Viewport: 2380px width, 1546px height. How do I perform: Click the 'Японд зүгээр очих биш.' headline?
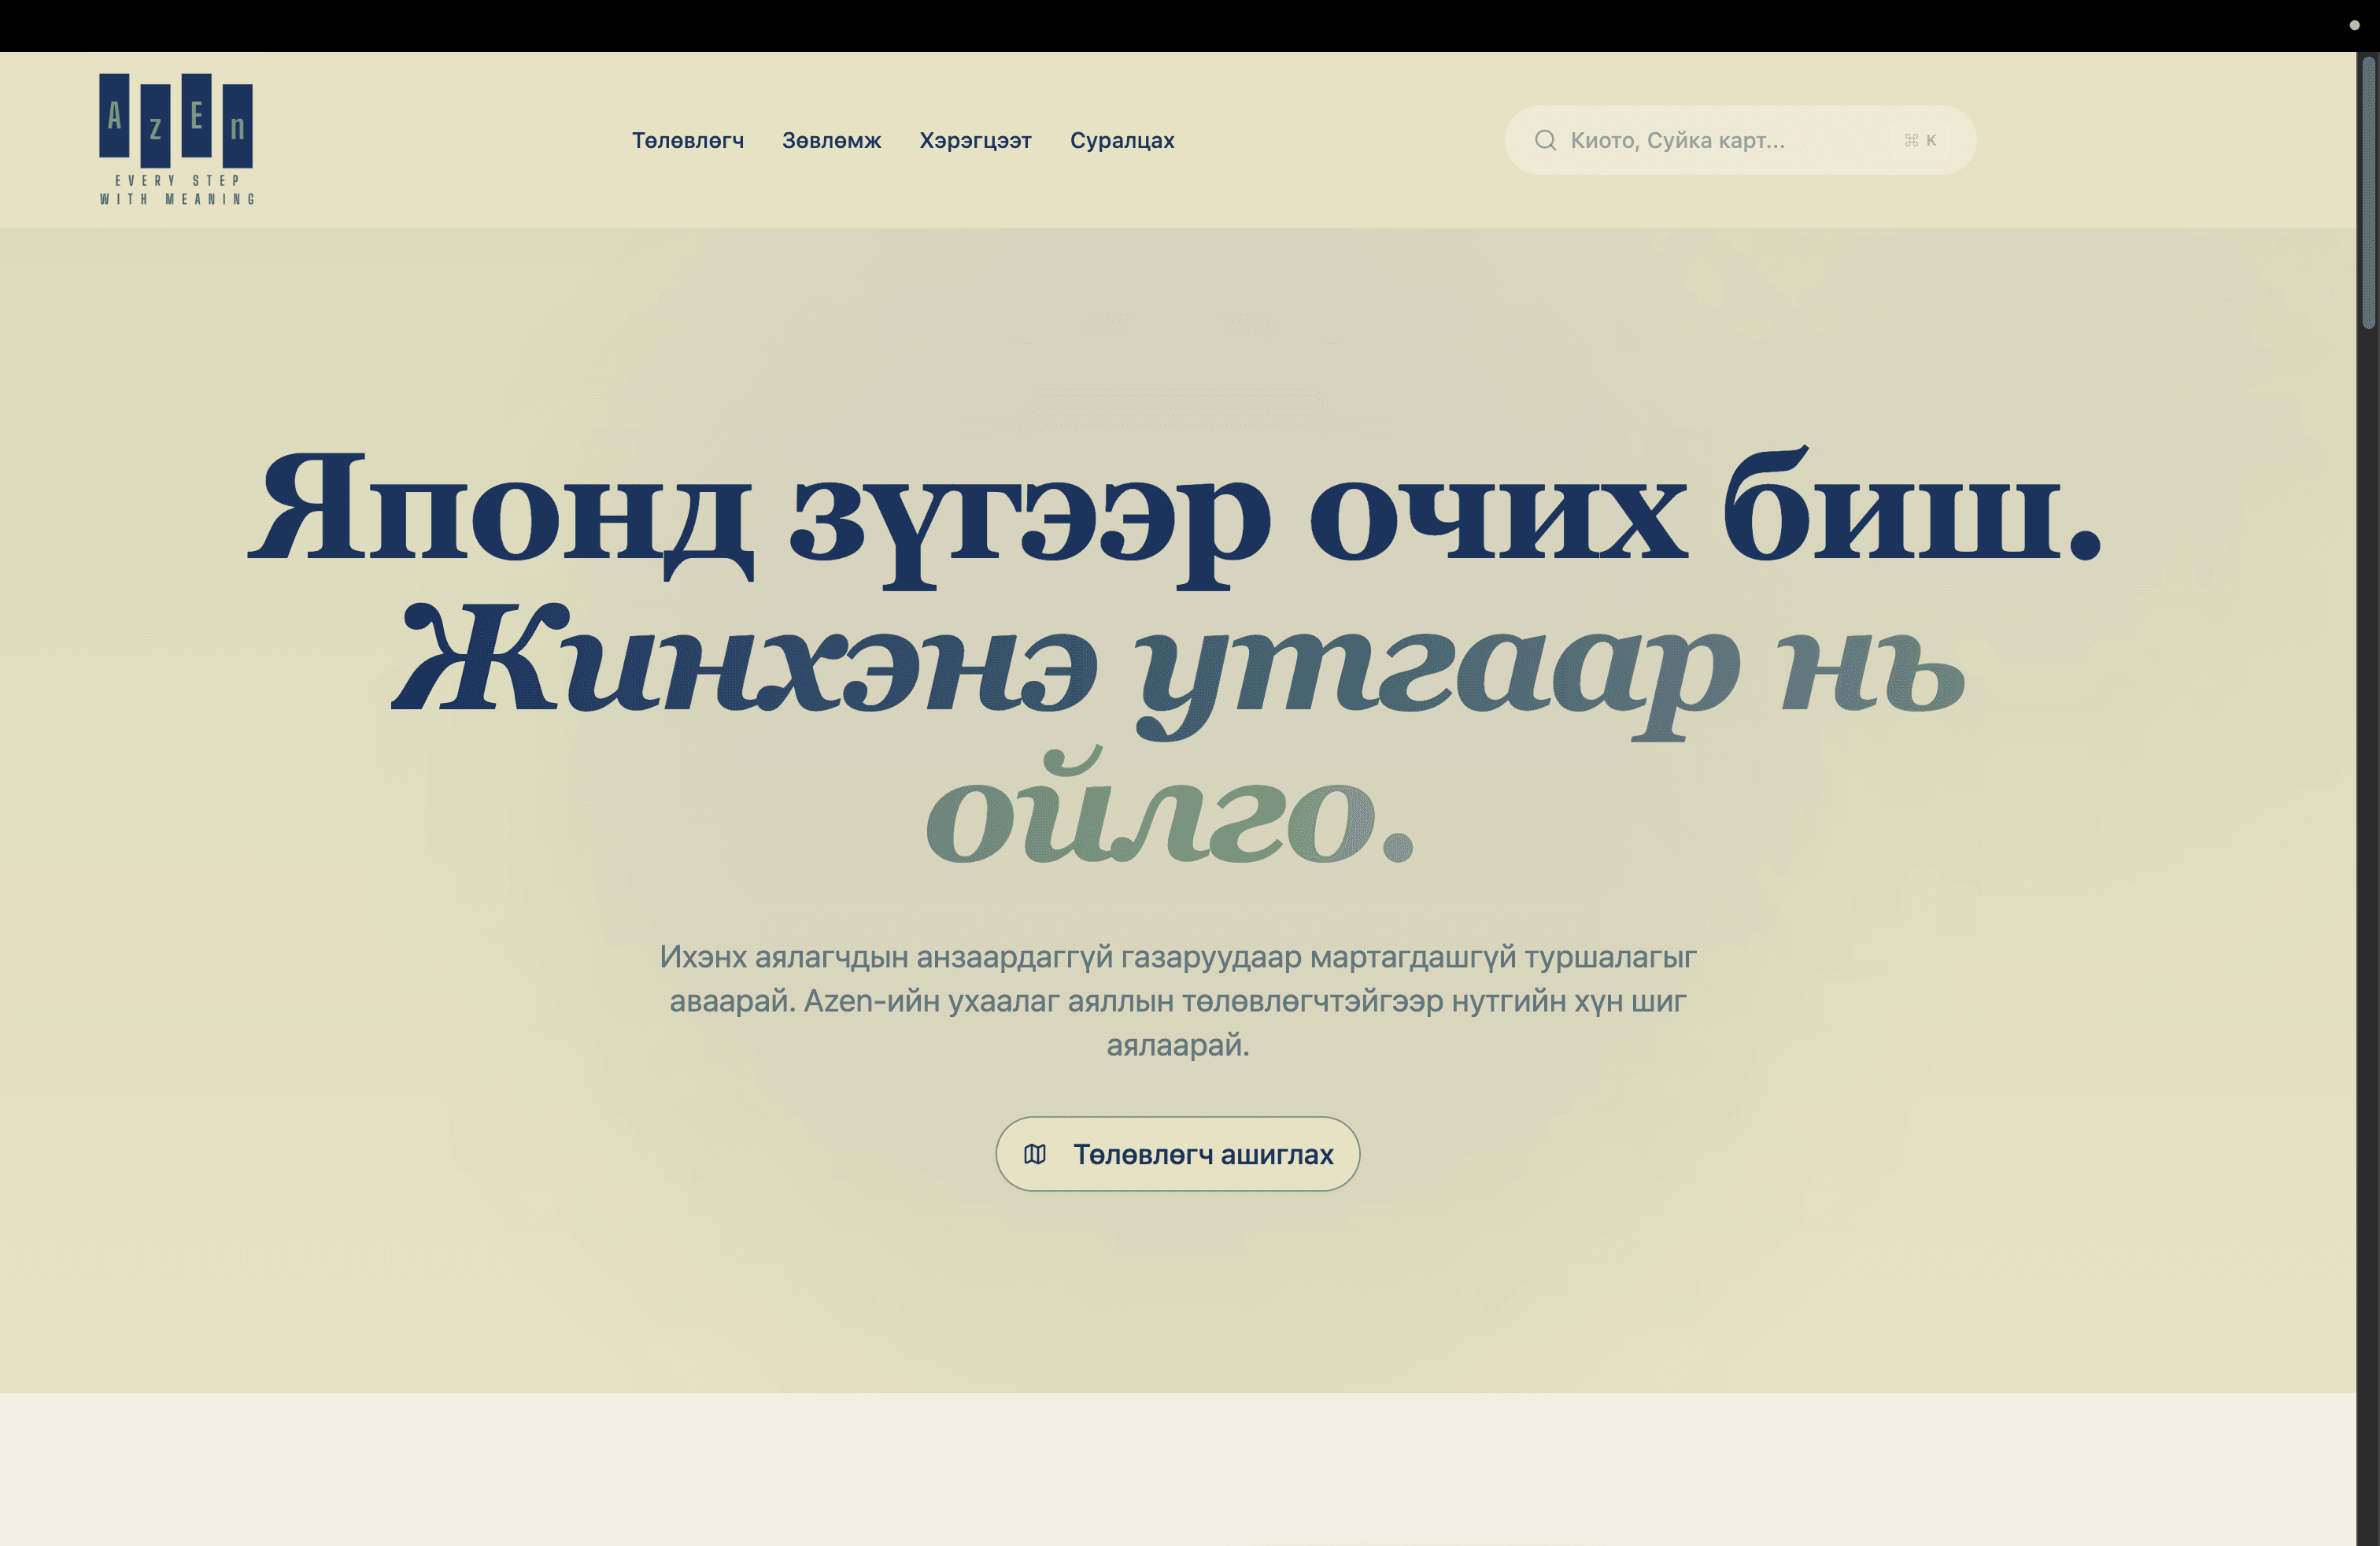pyautogui.click(x=1176, y=512)
